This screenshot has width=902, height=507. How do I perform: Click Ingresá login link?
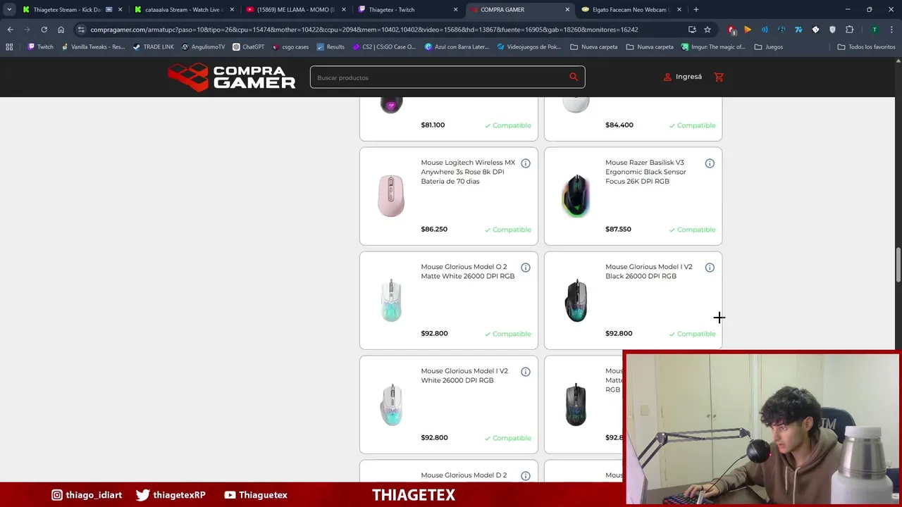(682, 77)
